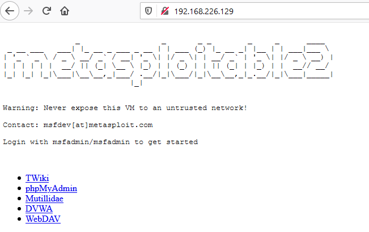Select the 192.168.226.129 address text
This screenshot has height=232, width=369.
[x=204, y=11]
